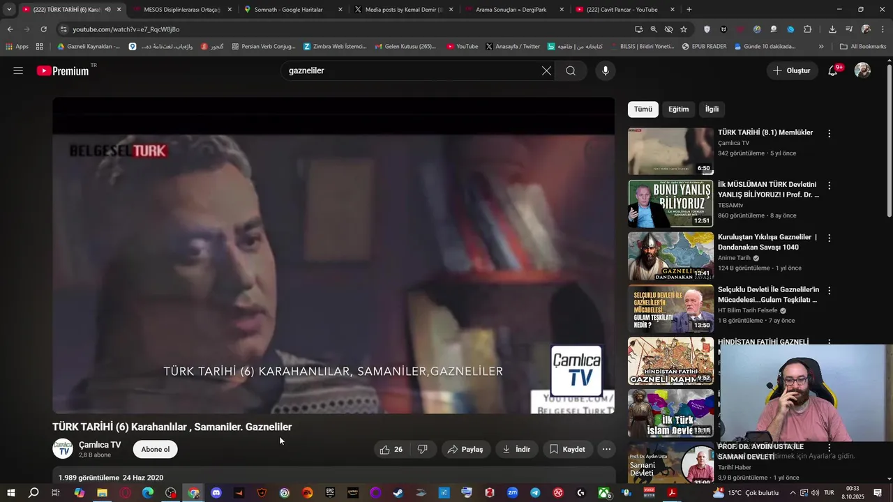Select the Eğitim filter chip

[678, 109]
